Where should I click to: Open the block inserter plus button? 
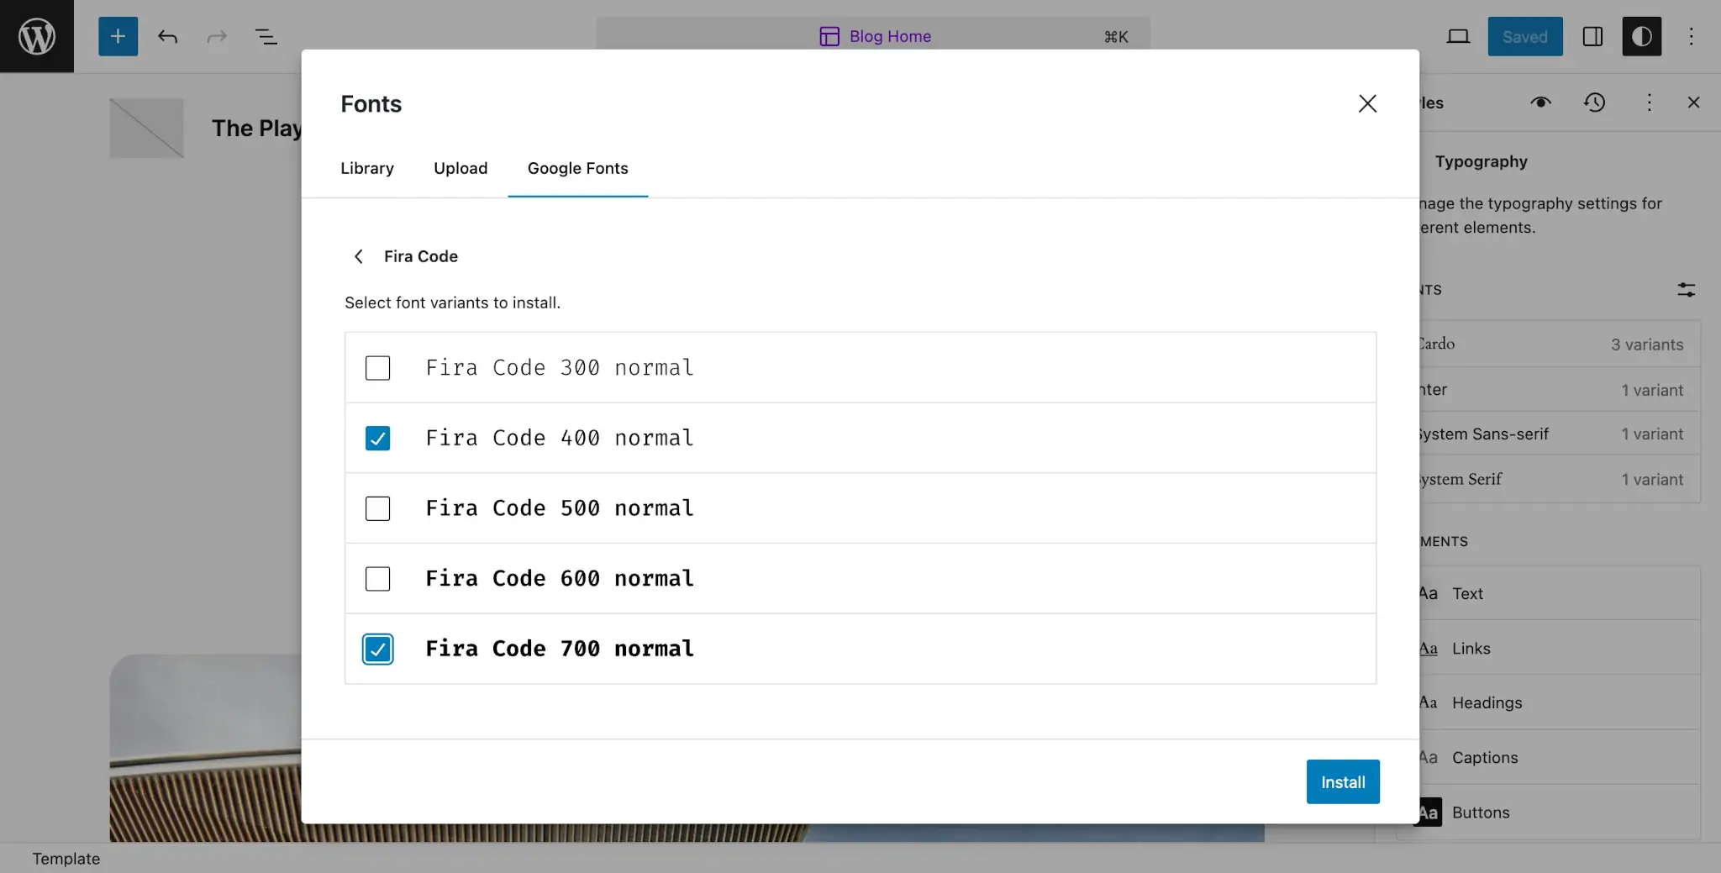(x=118, y=36)
